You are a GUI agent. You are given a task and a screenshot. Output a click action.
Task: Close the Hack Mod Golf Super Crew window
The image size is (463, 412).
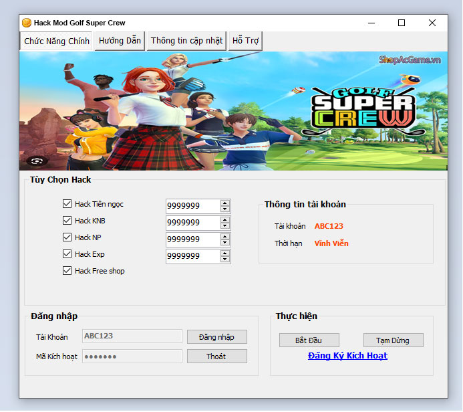pos(432,23)
